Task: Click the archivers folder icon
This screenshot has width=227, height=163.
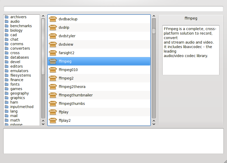Action: tap(7, 17)
